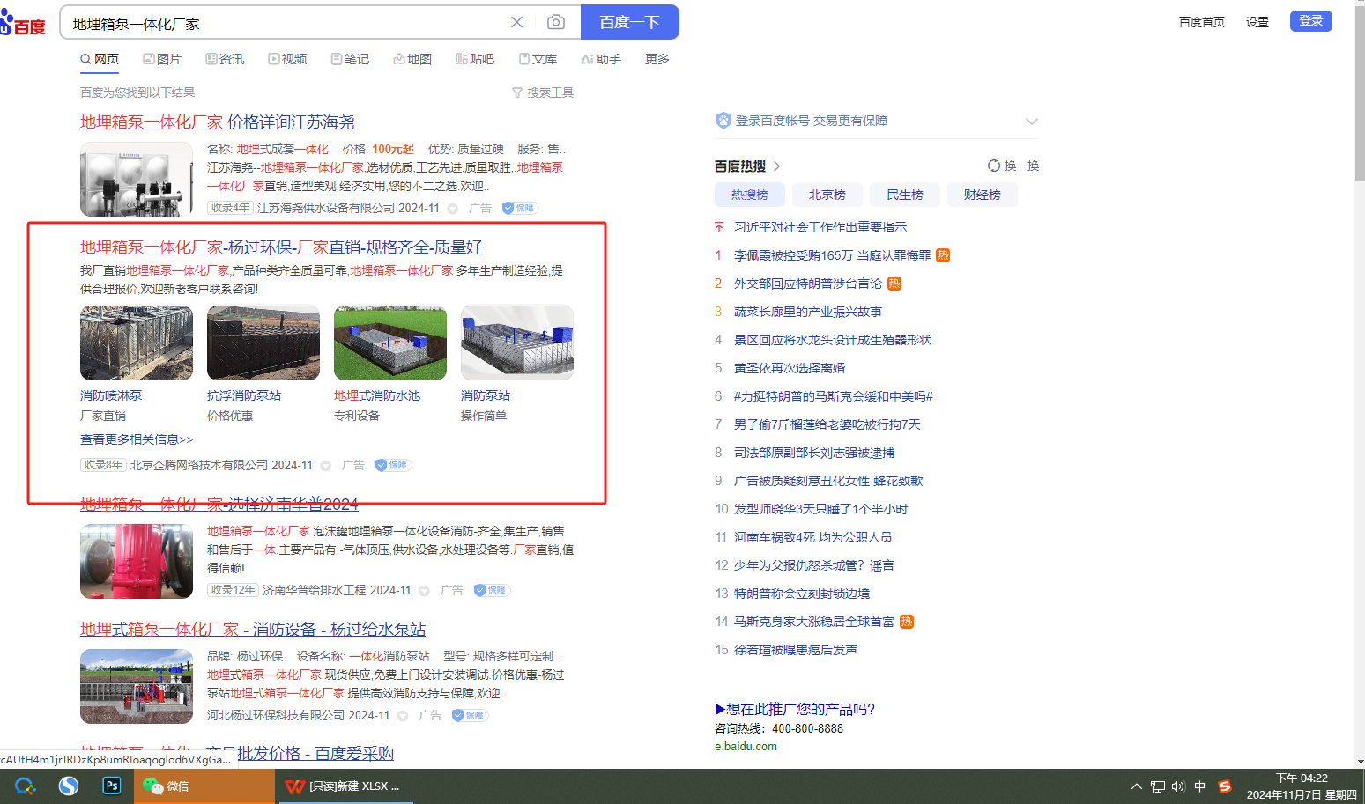Expand 百度热搜 with the arrow

point(776,166)
